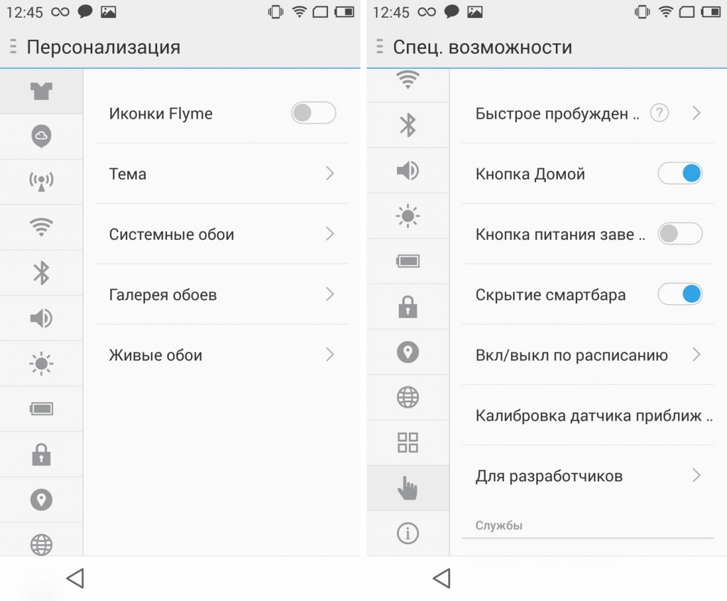Open the mobile network antenna icon
Viewport: 727px width, 601px height.
[x=41, y=181]
